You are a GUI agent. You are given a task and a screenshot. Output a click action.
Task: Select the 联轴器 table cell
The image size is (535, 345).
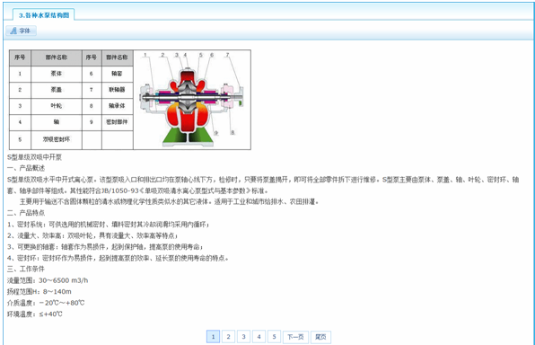[x=117, y=90]
